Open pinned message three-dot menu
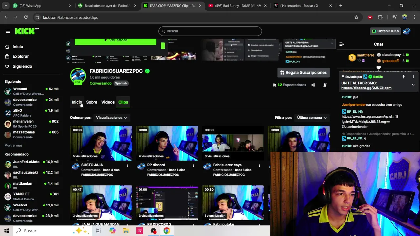The width and height of the screenshot is (420, 236). (413, 77)
